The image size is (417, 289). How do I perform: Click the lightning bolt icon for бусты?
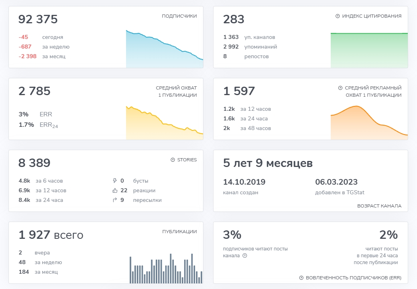[115, 181]
